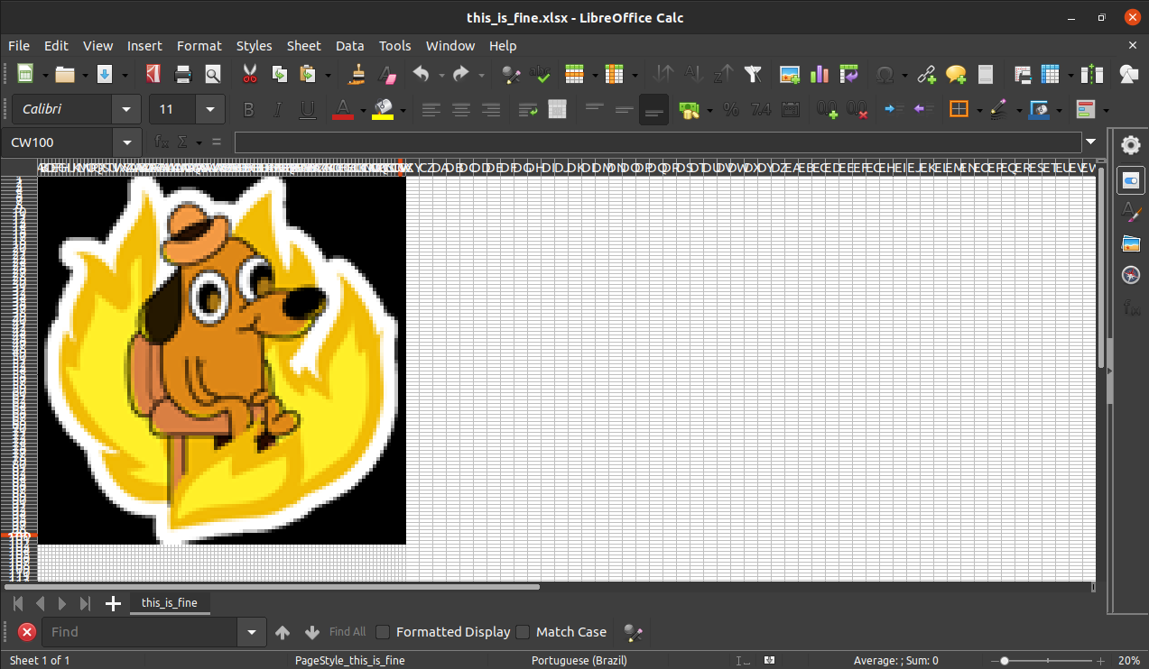Click the Clear Direct Formatting icon
Screen dimensions: 1149x669
pos(387,74)
